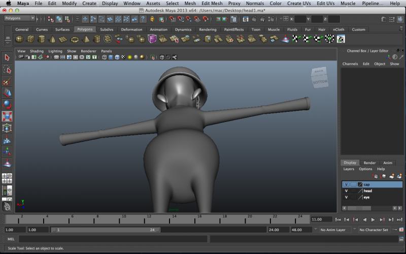This screenshot has height=254, width=406.
Task: Click the ViewCube in the viewport
Action: pyautogui.click(x=320, y=77)
